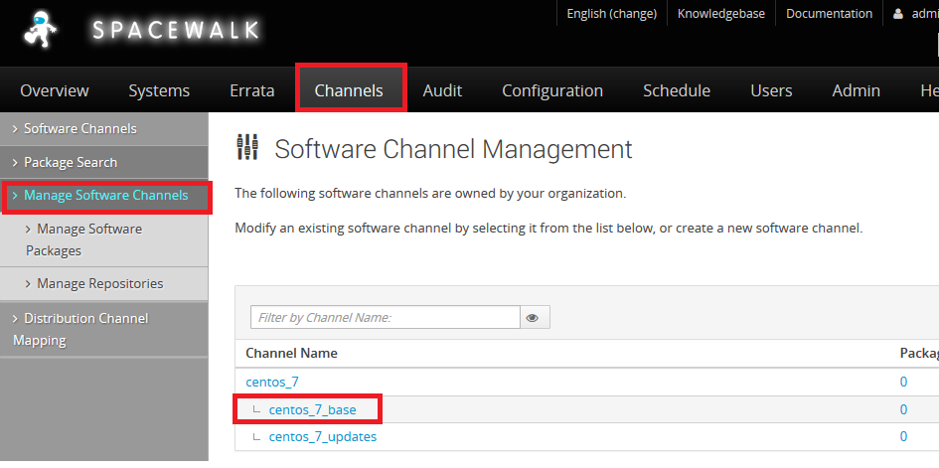The image size is (939, 468).
Task: Click the admin user icon
Action: point(897,13)
